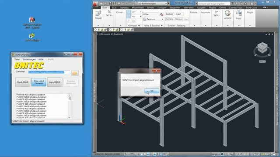Browse for the source file with the folder icon
The width and height of the screenshot is (280, 157).
75,73
